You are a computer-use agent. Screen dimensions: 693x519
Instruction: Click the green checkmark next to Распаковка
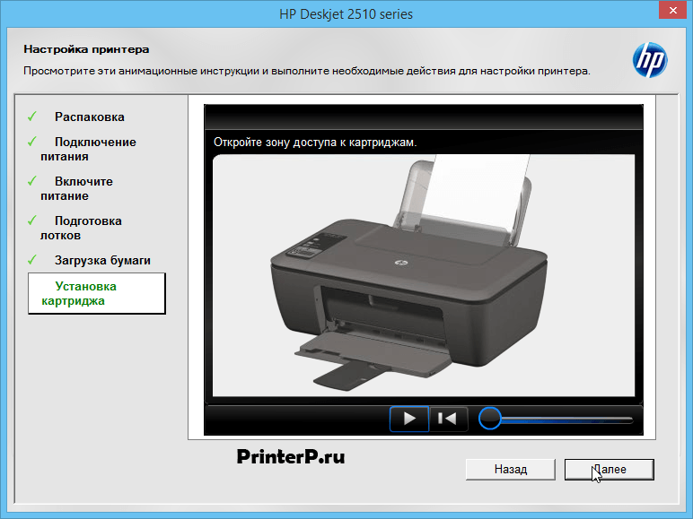tap(31, 117)
